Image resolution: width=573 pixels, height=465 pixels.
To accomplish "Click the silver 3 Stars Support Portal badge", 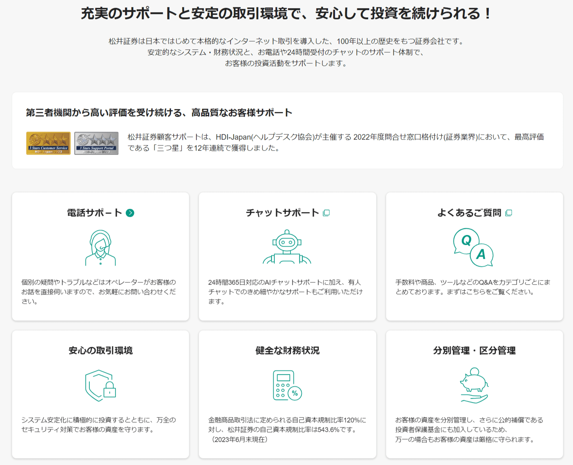I will (x=96, y=143).
